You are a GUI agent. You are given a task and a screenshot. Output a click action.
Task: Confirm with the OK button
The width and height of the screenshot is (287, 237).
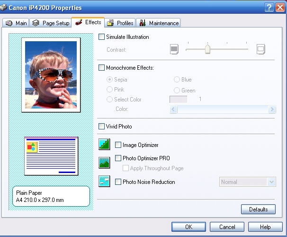click(x=188, y=227)
